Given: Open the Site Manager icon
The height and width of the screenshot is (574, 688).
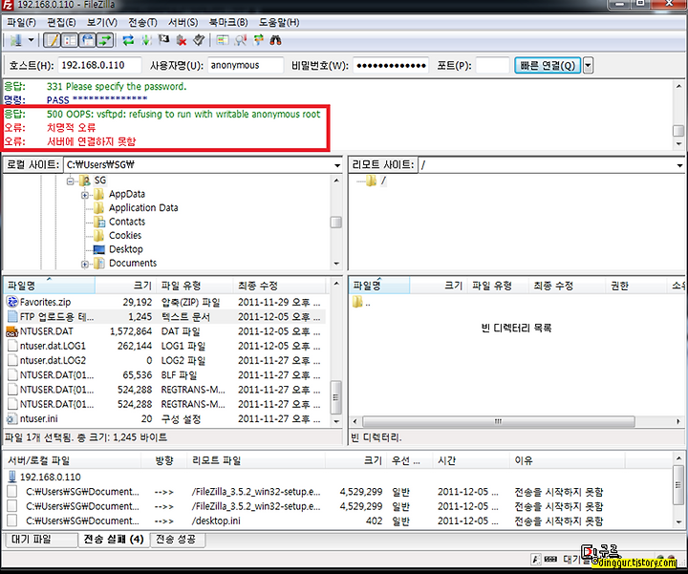Looking at the screenshot, I should [x=16, y=41].
